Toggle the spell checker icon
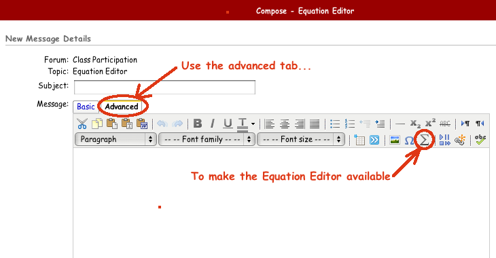 480,140
